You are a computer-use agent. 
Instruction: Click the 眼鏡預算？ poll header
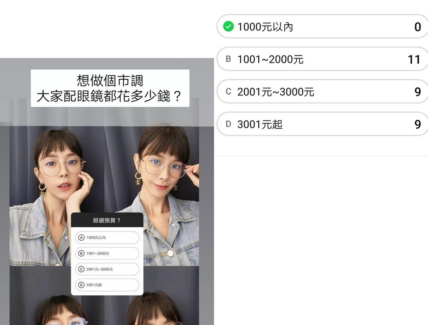(107, 220)
